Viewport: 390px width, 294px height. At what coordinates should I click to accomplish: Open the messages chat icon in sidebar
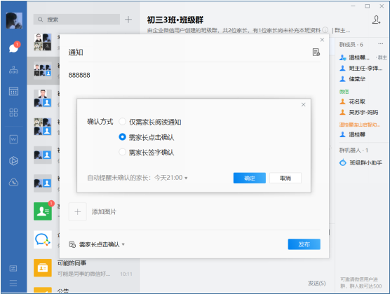tap(14, 48)
